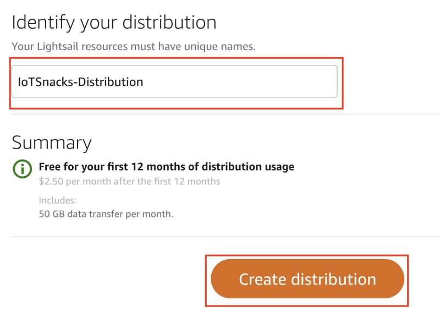Click the divider line below the name field
This screenshot has width=440, height=312.
[x=226, y=114]
